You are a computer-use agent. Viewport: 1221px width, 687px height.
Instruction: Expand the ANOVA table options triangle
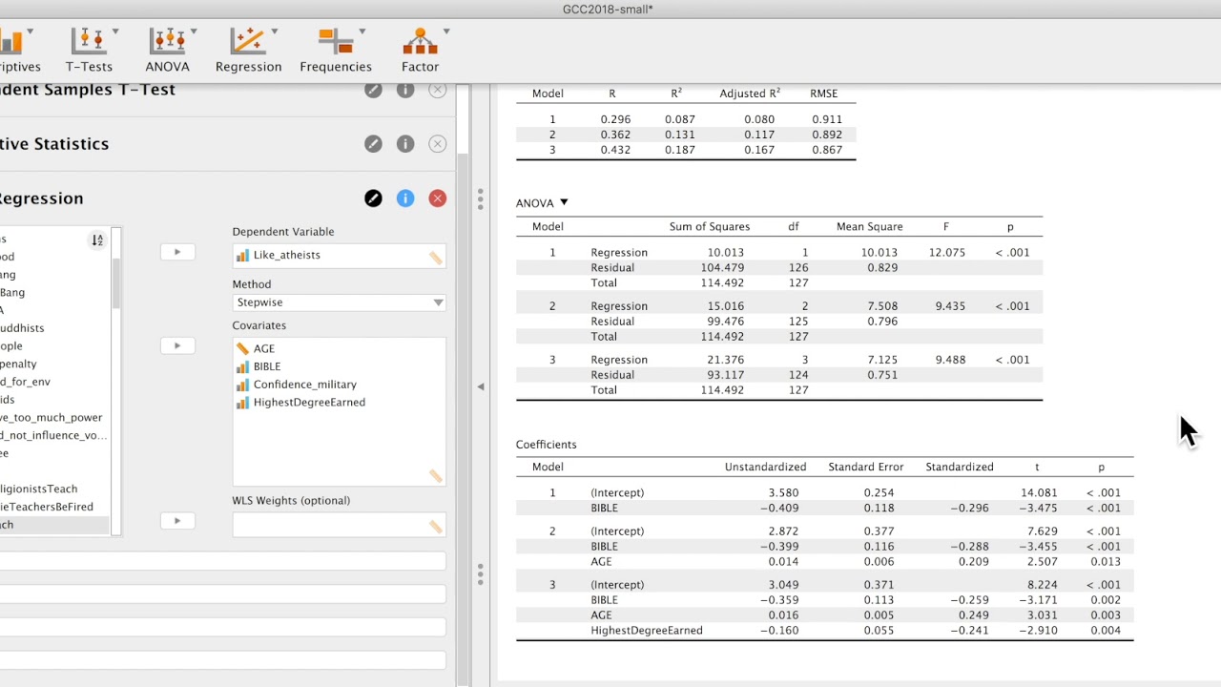coord(564,202)
